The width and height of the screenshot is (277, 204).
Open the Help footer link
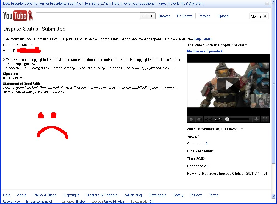coord(7,195)
